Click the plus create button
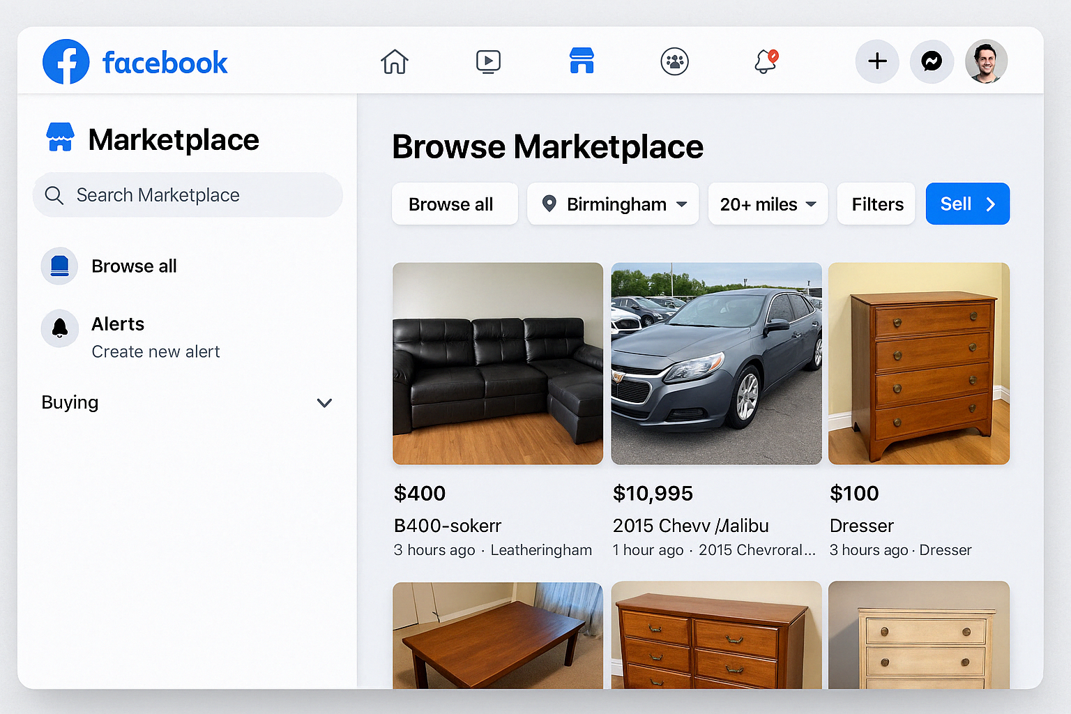Image resolution: width=1071 pixels, height=714 pixels. [x=877, y=61]
